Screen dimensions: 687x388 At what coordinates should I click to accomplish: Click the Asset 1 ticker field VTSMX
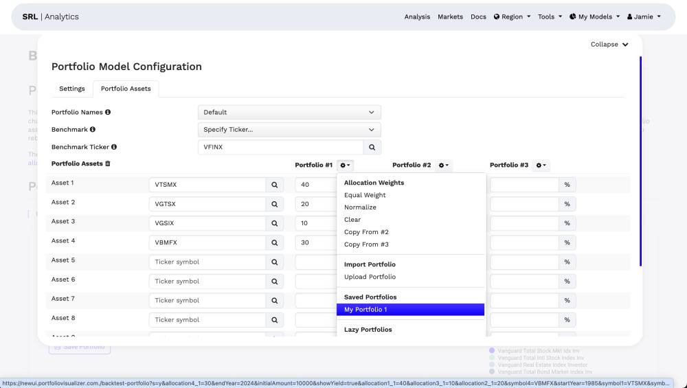pos(207,185)
